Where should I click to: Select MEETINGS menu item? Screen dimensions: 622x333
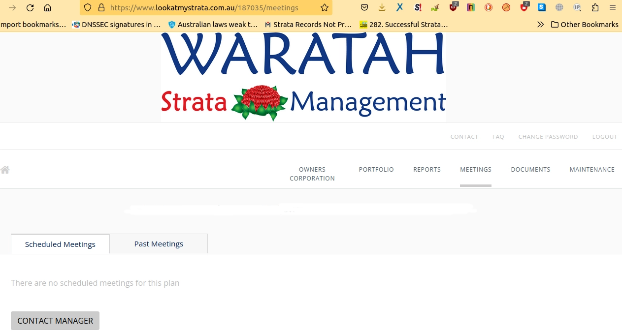(x=476, y=169)
